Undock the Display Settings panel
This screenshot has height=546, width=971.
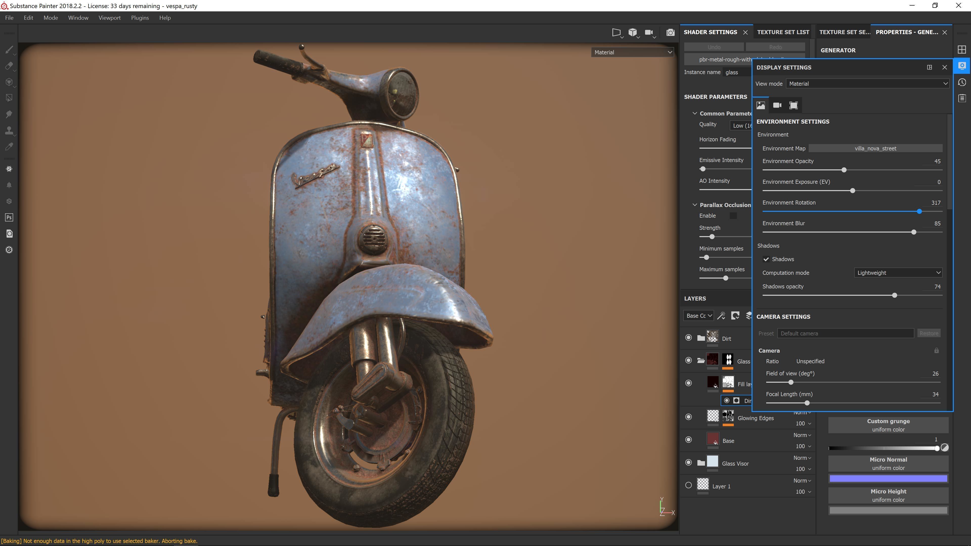coord(930,67)
